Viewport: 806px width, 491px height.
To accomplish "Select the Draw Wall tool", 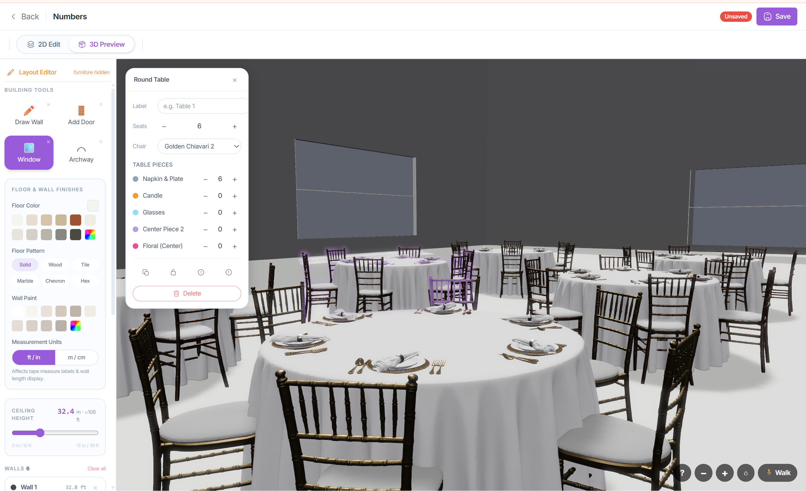I will coord(29,115).
